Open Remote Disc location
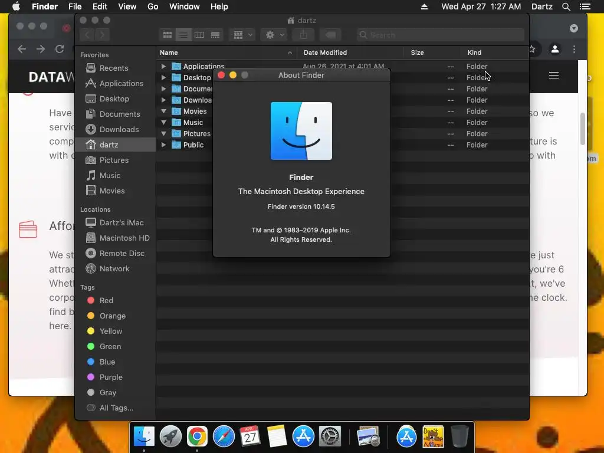Image resolution: width=604 pixels, height=453 pixels. [115, 254]
